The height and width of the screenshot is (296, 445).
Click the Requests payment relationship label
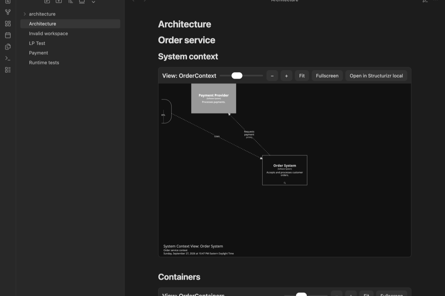(249, 134)
